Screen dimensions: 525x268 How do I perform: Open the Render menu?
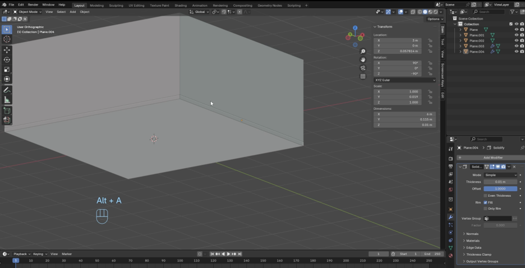tap(33, 5)
